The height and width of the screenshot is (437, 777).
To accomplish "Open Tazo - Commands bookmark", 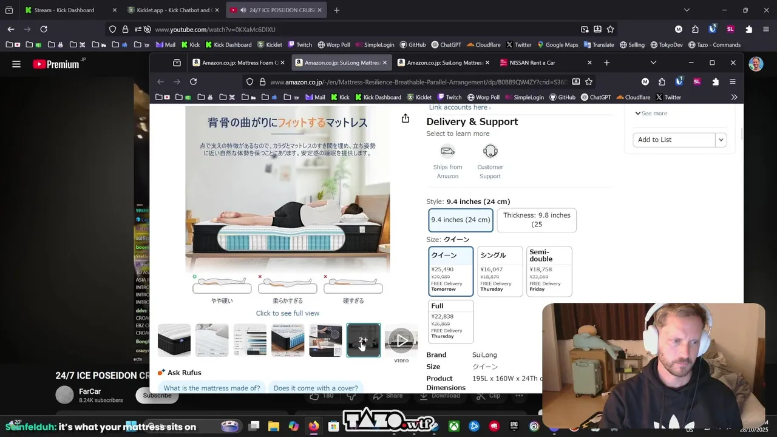I will pos(714,45).
